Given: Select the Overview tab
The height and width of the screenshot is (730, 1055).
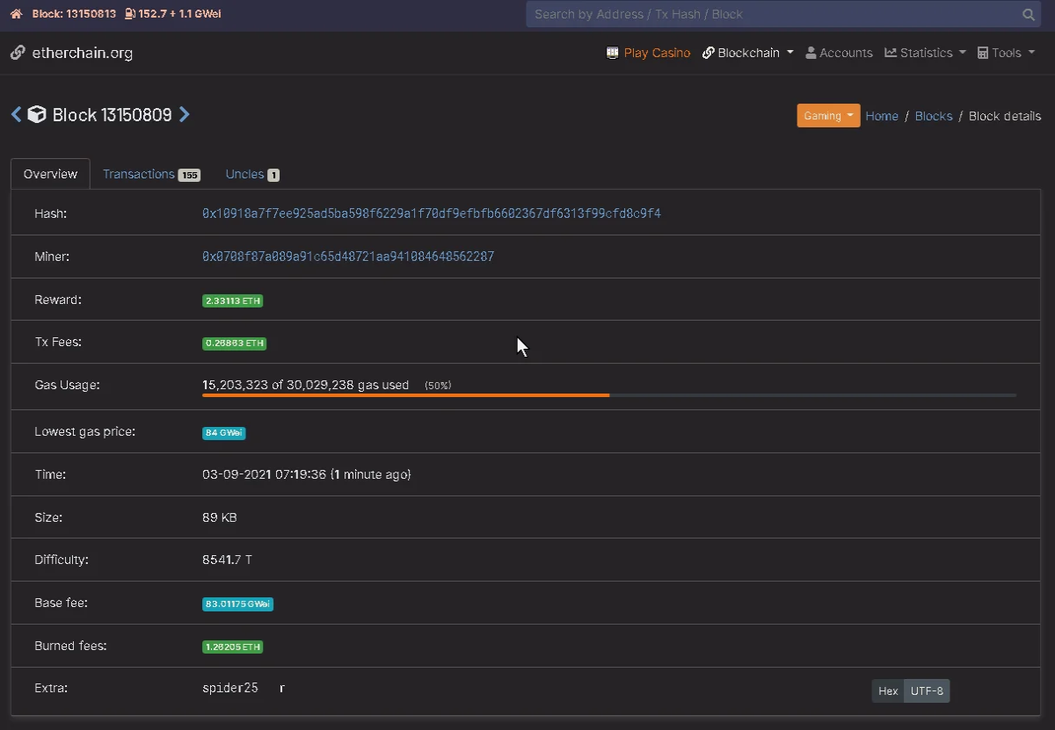Looking at the screenshot, I should [x=50, y=174].
